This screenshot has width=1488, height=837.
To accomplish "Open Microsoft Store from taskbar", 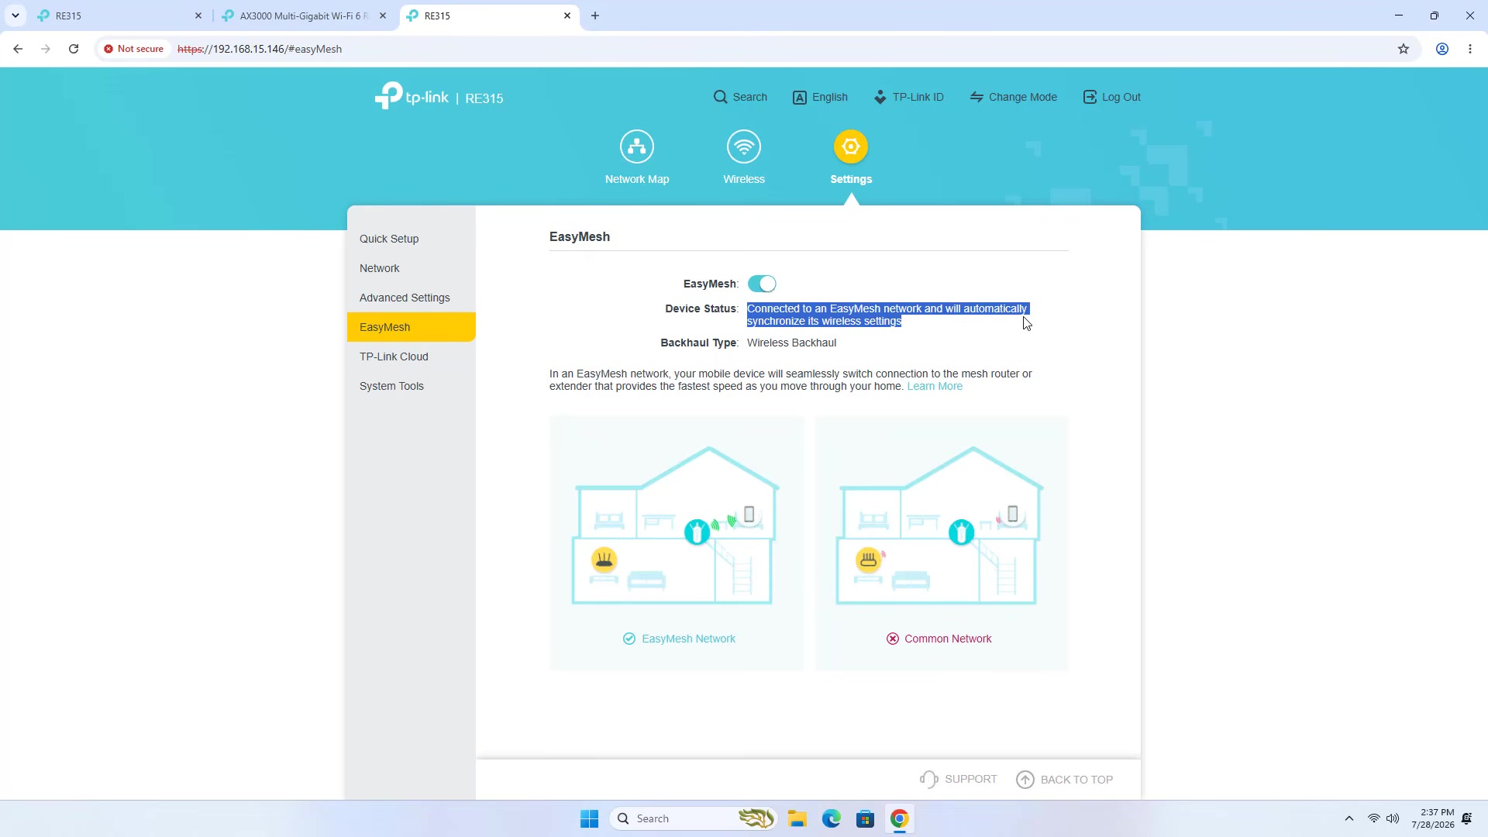I will pos(866,818).
